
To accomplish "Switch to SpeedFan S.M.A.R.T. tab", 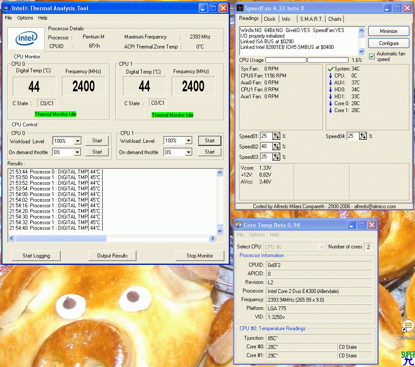I will (x=311, y=19).
